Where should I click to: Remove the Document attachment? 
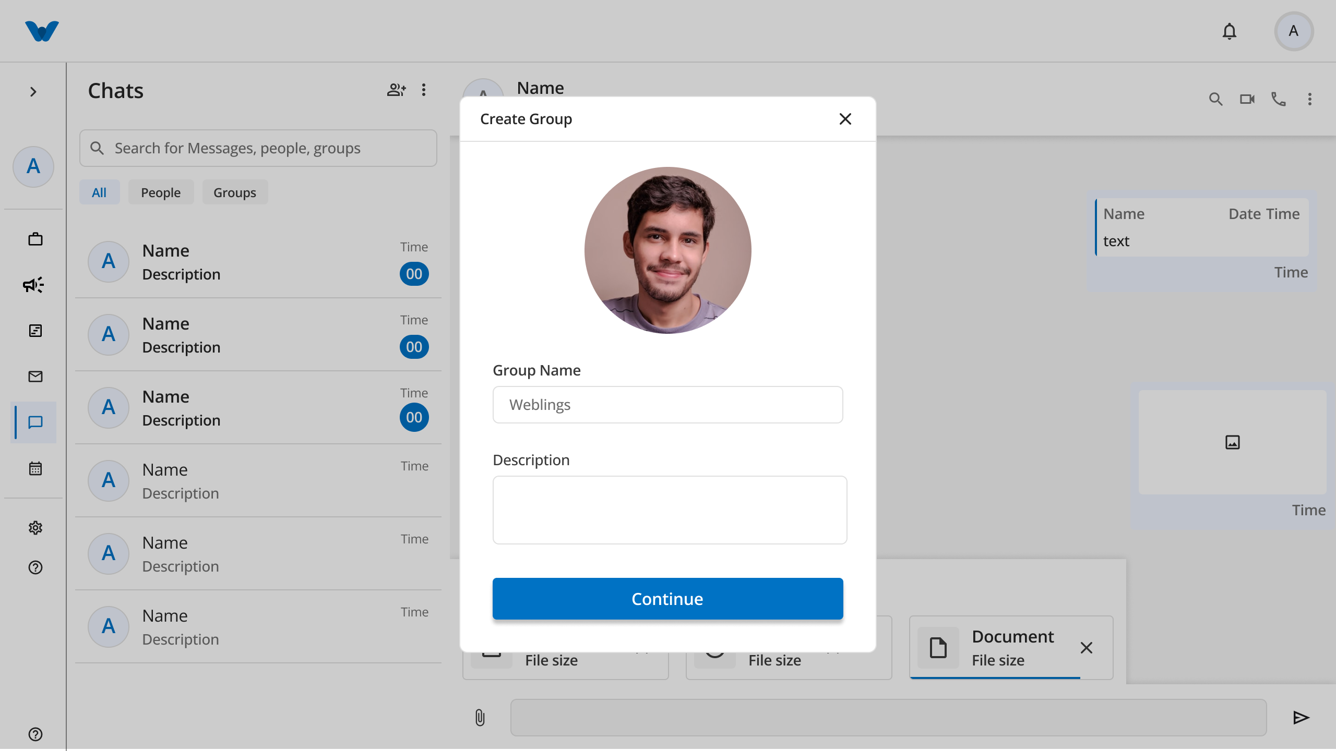(1087, 648)
